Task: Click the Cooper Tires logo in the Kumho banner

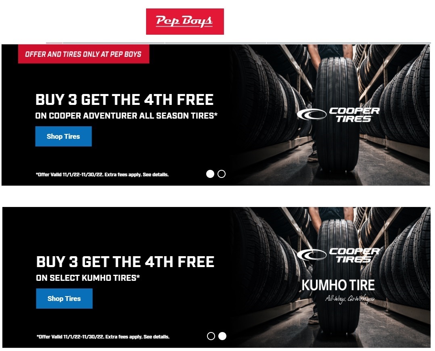Action: (x=338, y=255)
